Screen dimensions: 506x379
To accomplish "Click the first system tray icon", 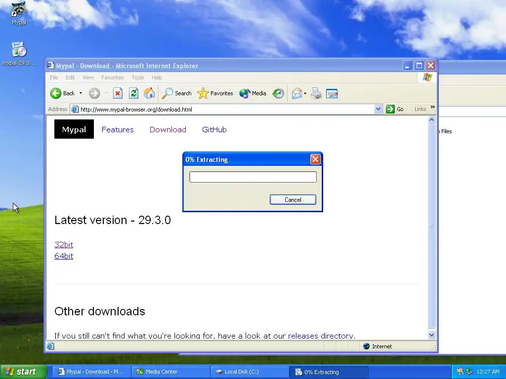I will click(460, 372).
